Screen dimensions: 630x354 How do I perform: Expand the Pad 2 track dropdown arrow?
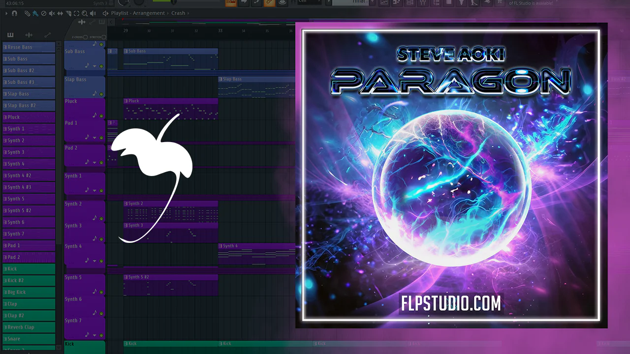(x=94, y=162)
